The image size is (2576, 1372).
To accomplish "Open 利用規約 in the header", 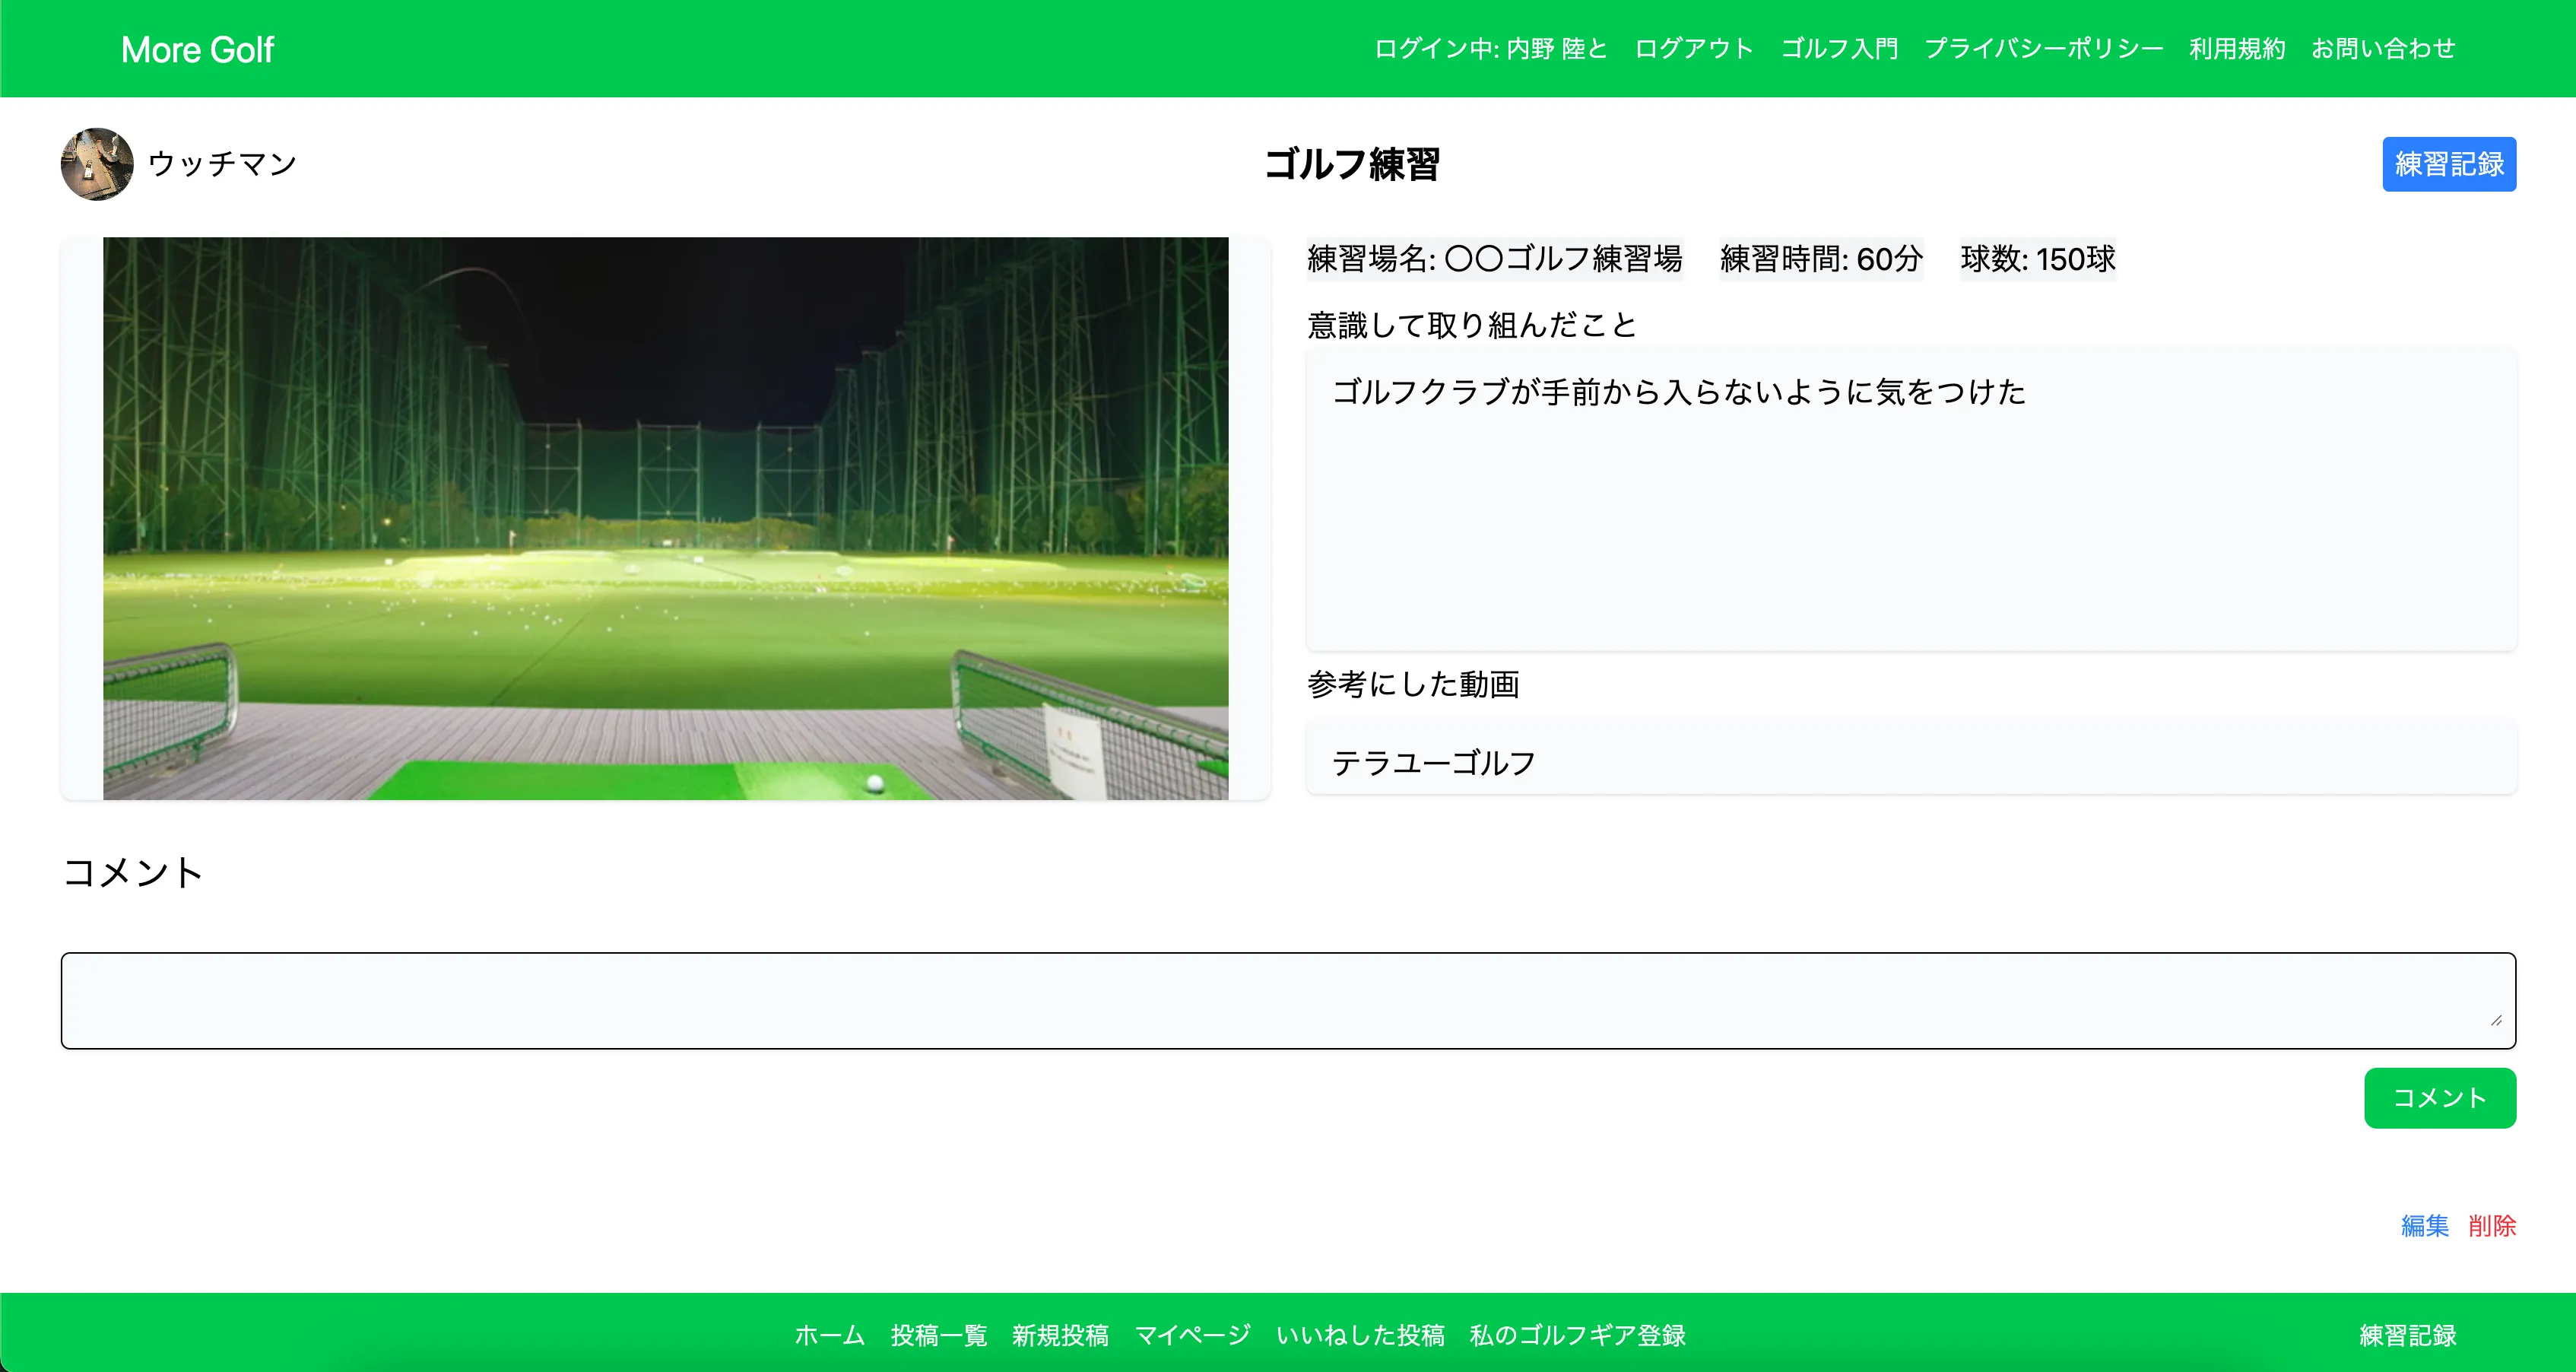I will [2236, 49].
